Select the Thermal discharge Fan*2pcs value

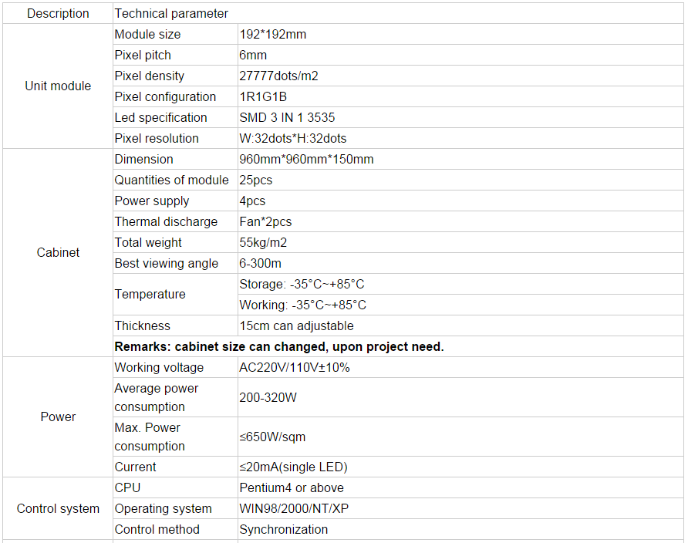coord(265,222)
